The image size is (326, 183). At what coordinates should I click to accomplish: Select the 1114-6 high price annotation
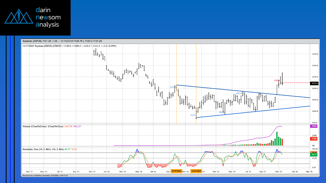173,87
